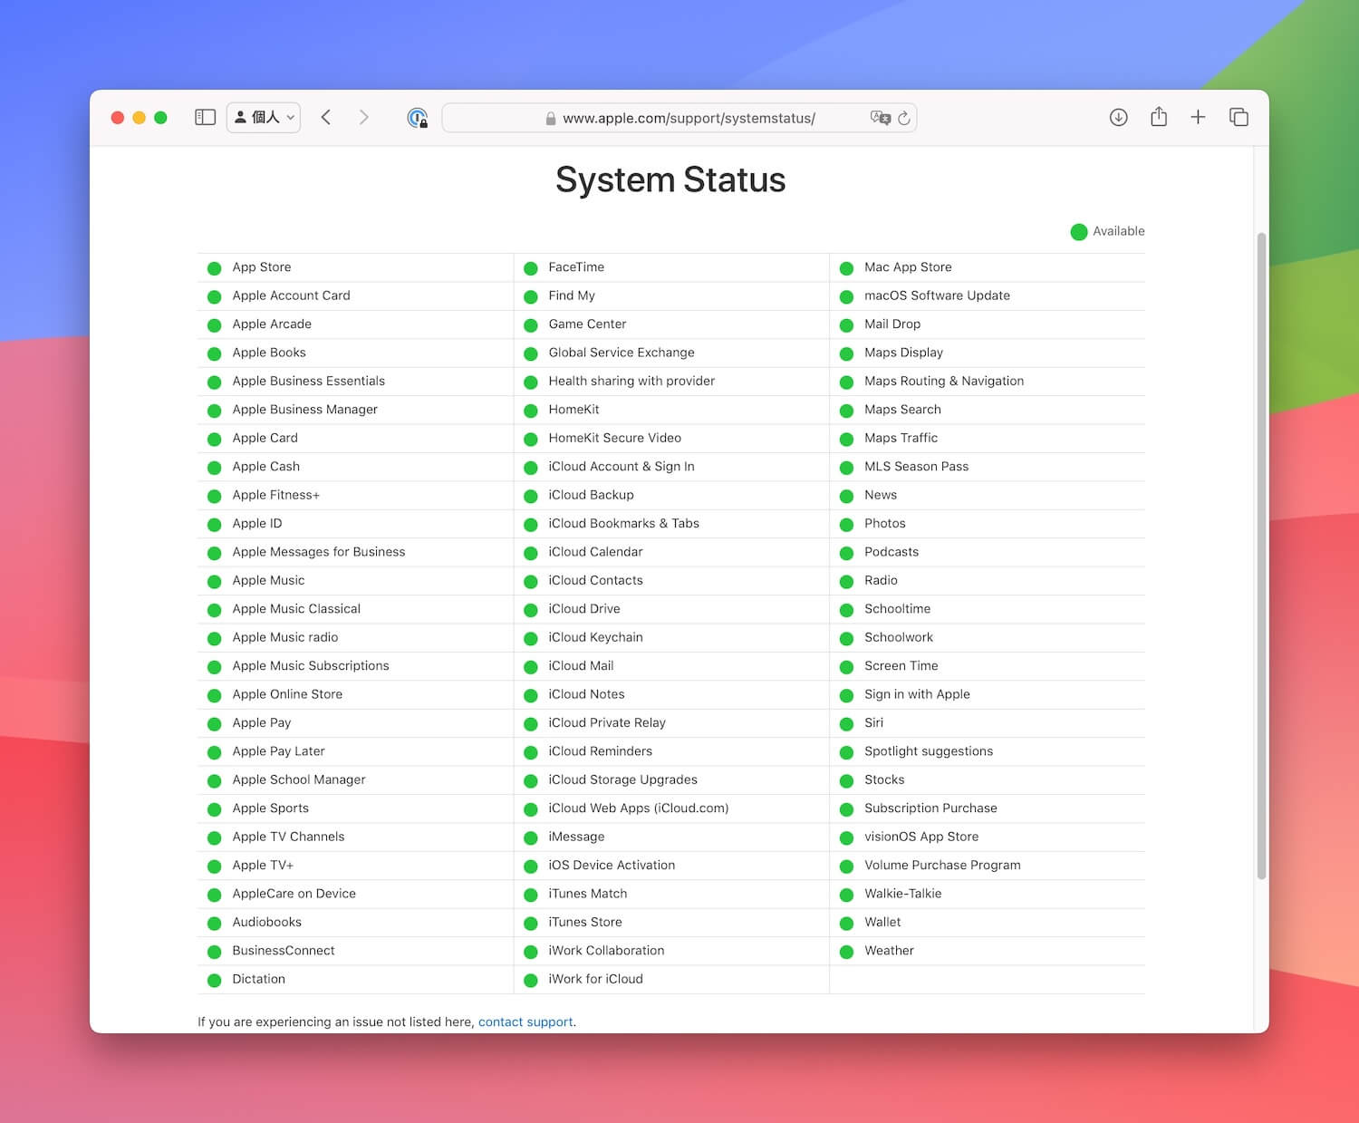Select the Walkie-Talkie entry
This screenshot has height=1123, width=1359.
click(x=903, y=894)
